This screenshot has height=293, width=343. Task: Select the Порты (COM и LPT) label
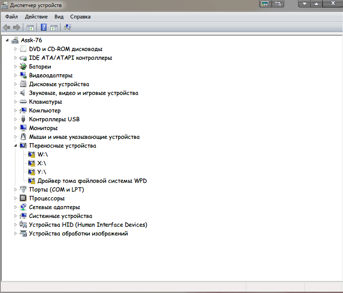click(57, 189)
